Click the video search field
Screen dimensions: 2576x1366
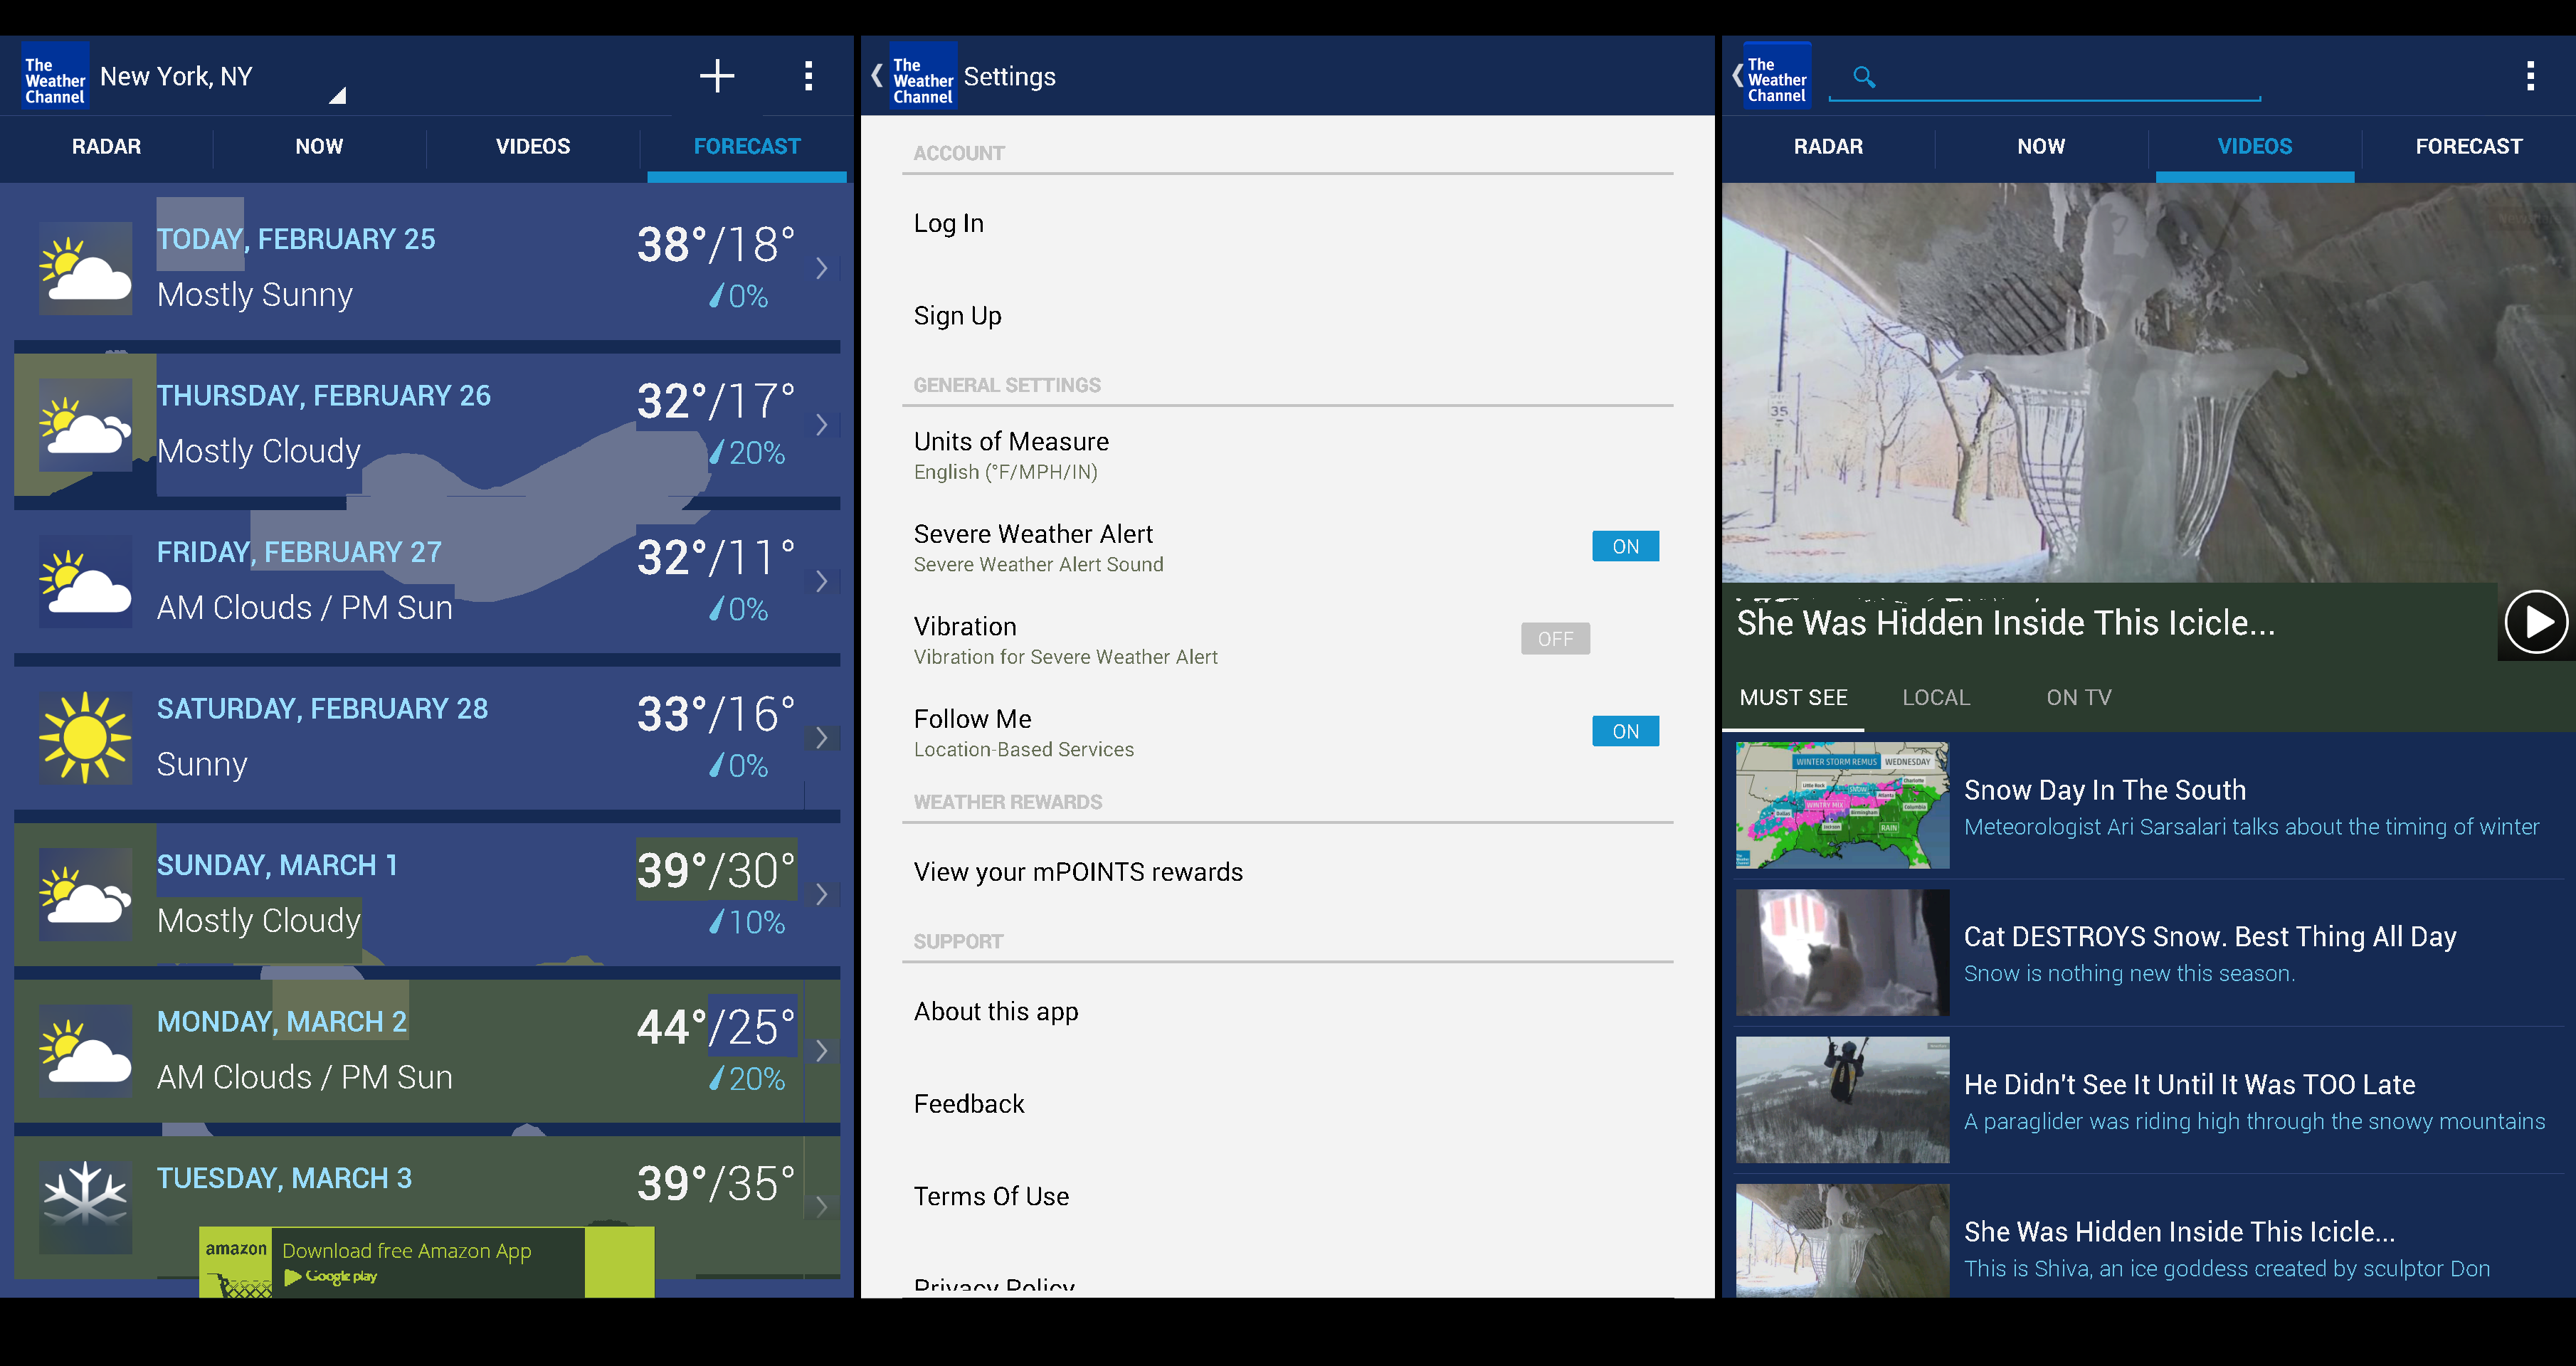click(x=2044, y=78)
